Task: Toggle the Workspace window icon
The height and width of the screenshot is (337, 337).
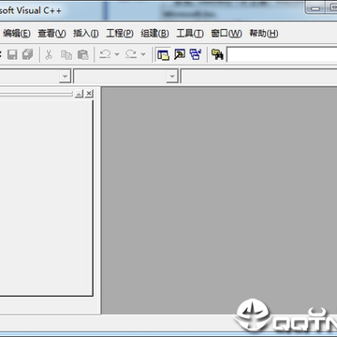Action: coord(163,54)
